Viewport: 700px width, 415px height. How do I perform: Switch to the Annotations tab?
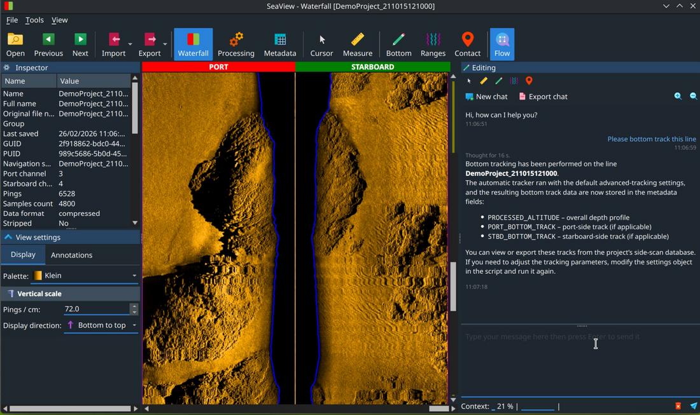(71, 255)
